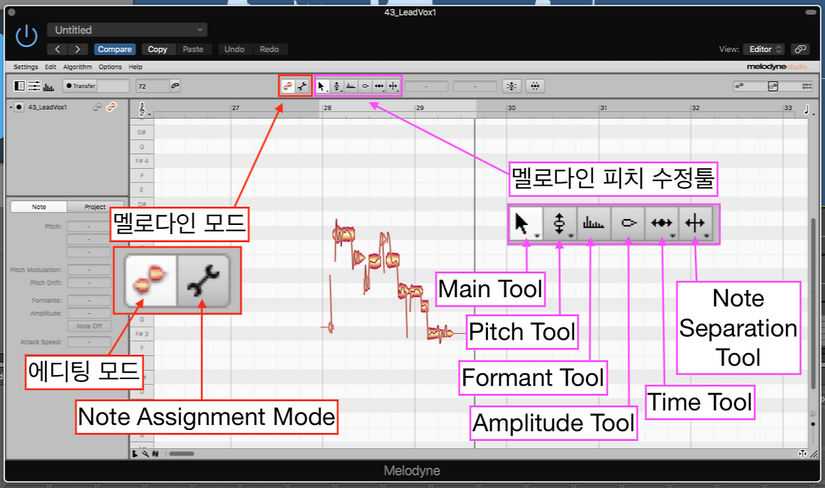Go to previous preset arrow
The image size is (825, 488).
point(57,49)
